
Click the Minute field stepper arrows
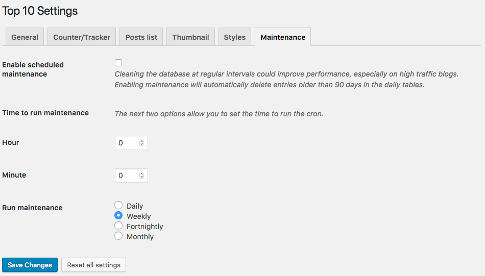(141, 175)
